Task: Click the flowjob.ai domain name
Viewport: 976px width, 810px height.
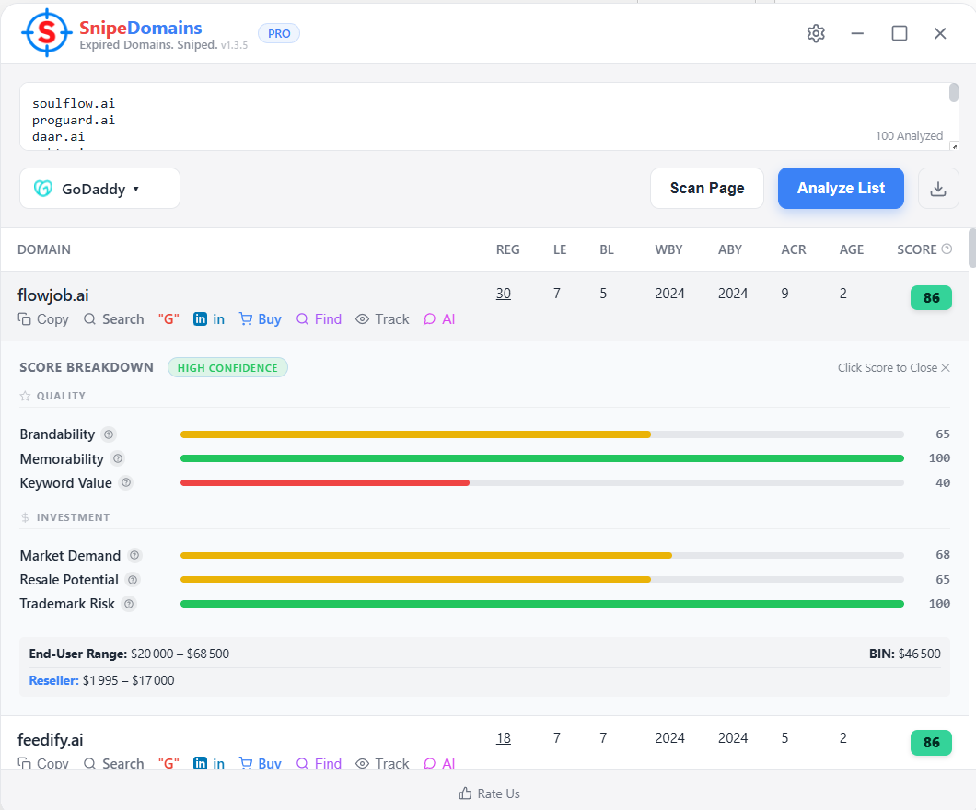Action: (x=52, y=295)
